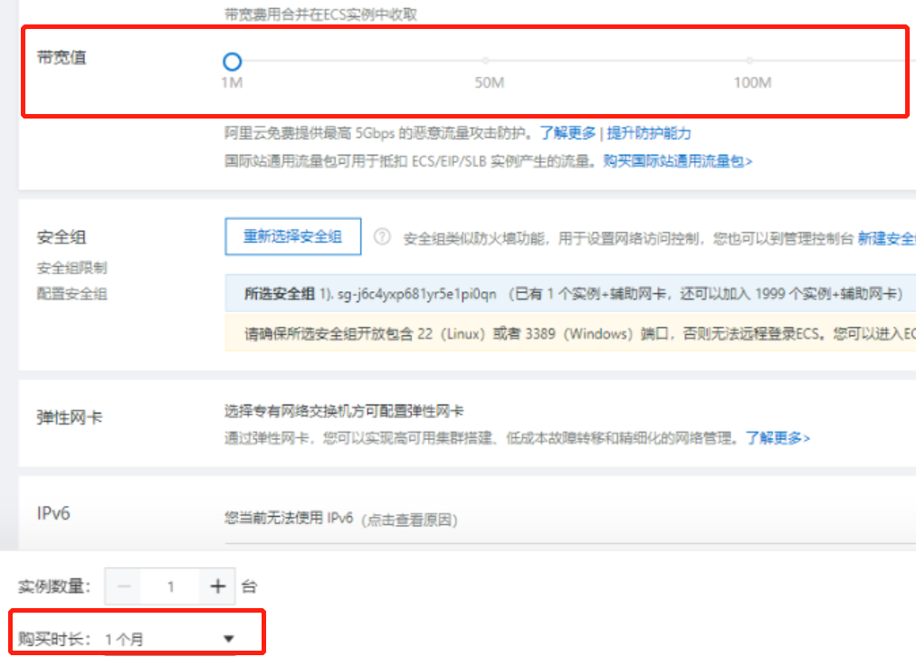Click the 弹性网卡 section label
The width and height of the screenshot is (916, 657).
(70, 417)
